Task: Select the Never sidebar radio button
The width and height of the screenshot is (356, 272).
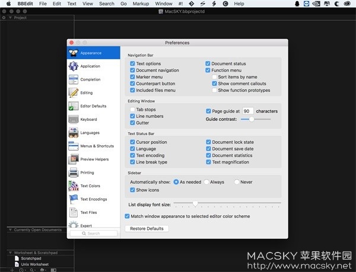Action: coord(237,182)
